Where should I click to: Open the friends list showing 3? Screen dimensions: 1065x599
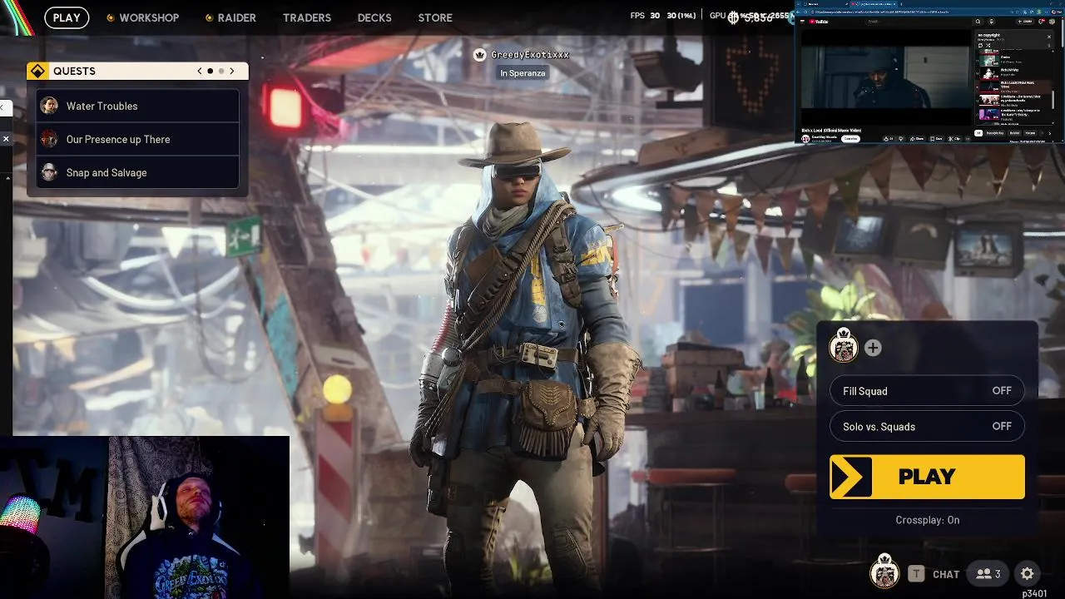(988, 574)
